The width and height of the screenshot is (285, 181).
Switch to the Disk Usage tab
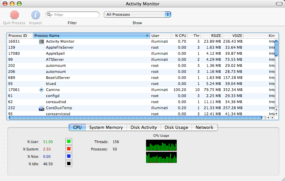click(x=176, y=127)
